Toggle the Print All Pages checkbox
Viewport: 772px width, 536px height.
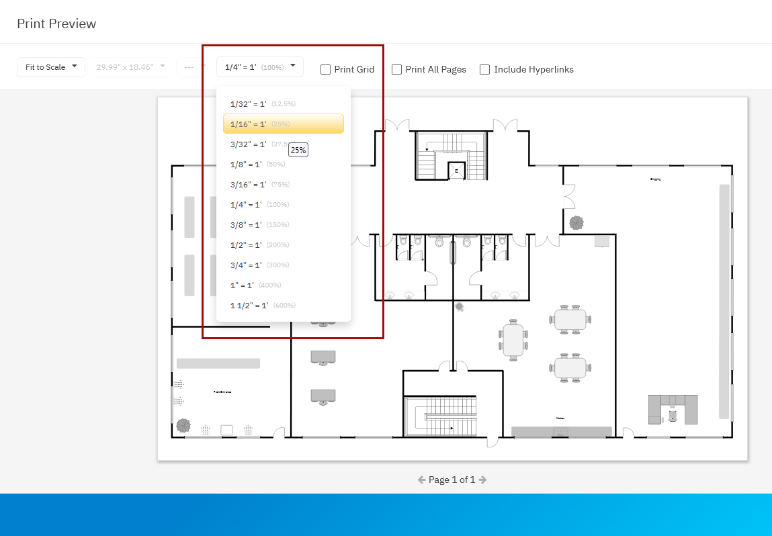pos(397,69)
